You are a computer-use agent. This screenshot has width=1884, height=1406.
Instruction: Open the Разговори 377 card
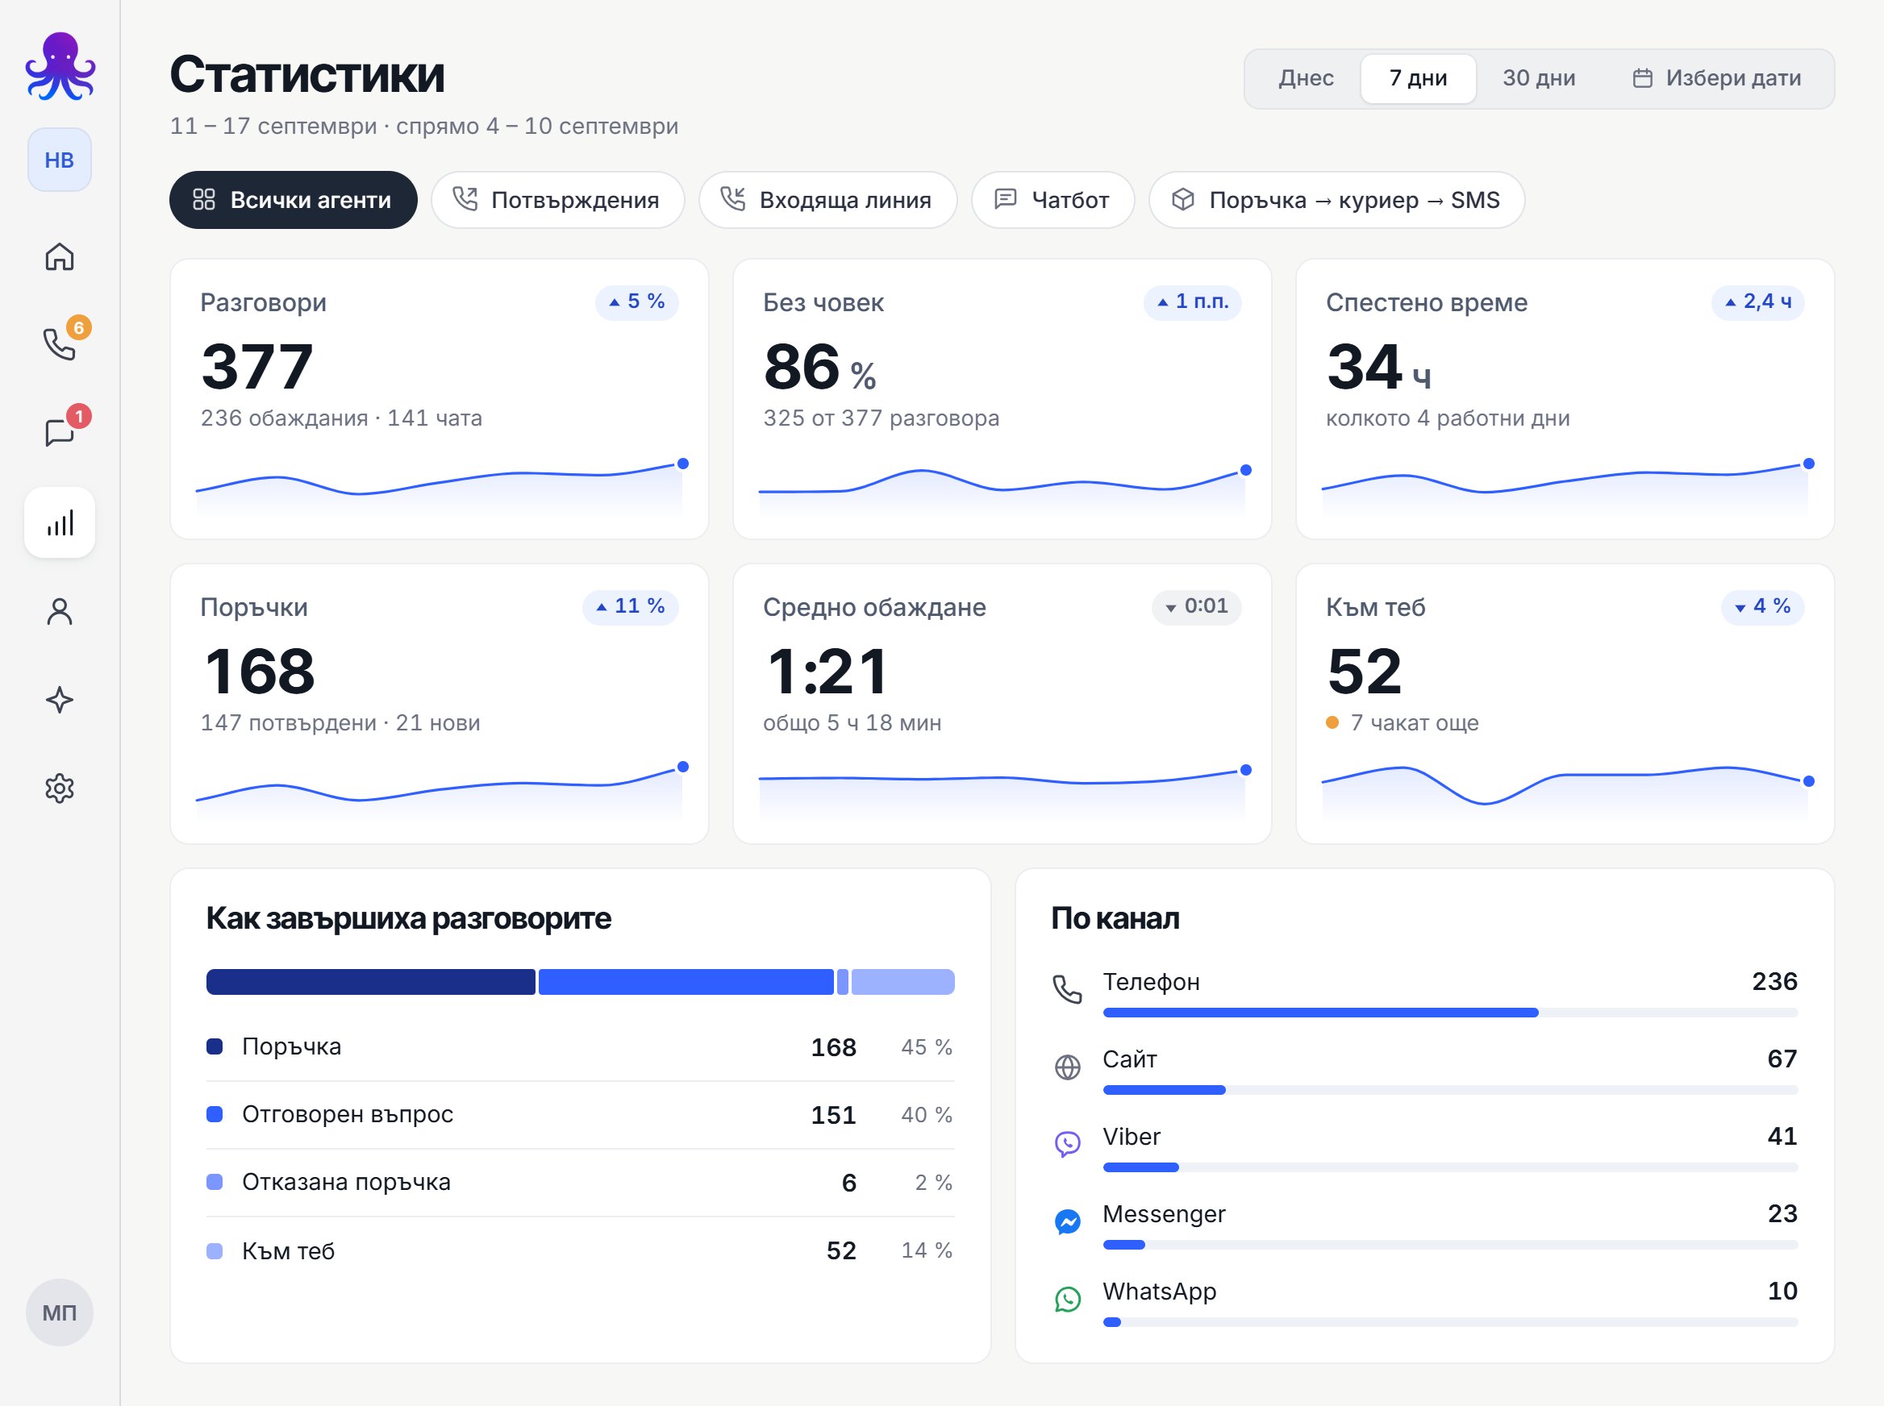[x=440, y=399]
